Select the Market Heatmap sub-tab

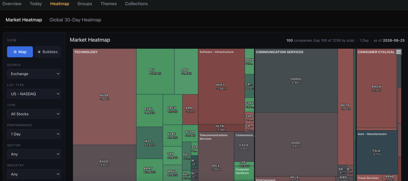click(24, 20)
